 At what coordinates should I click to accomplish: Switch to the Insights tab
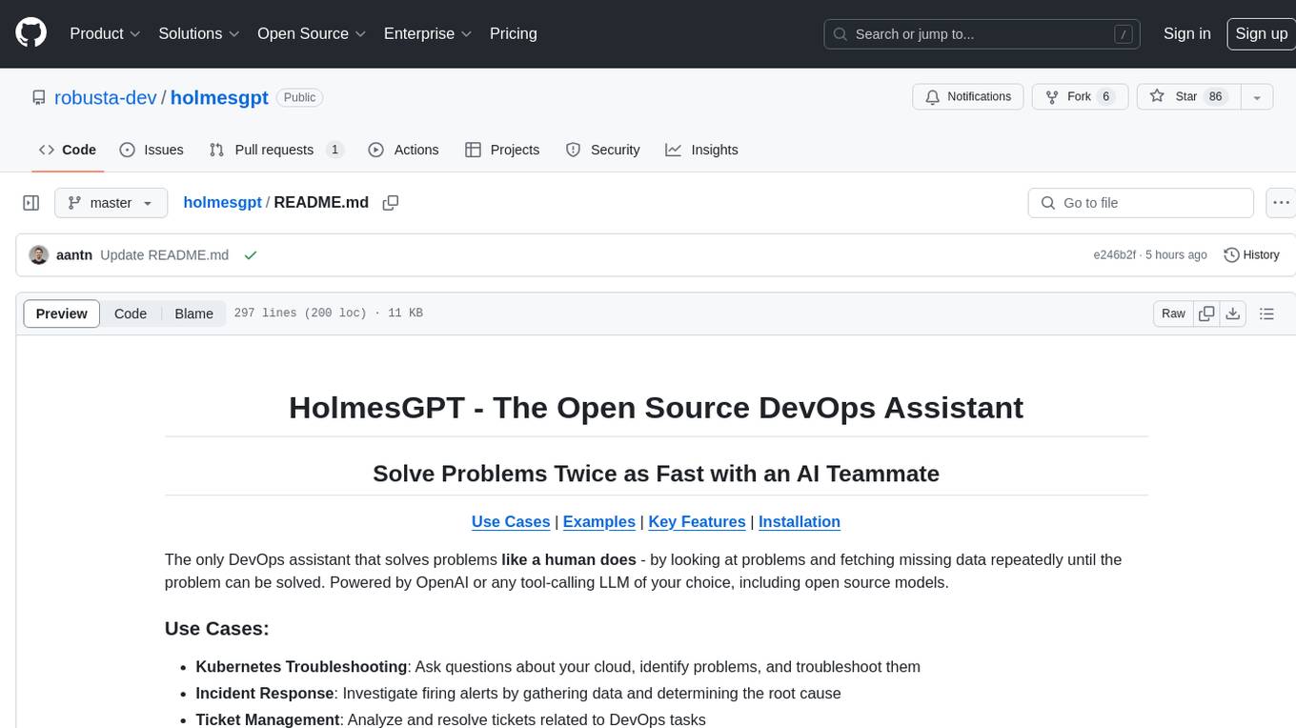click(x=702, y=150)
